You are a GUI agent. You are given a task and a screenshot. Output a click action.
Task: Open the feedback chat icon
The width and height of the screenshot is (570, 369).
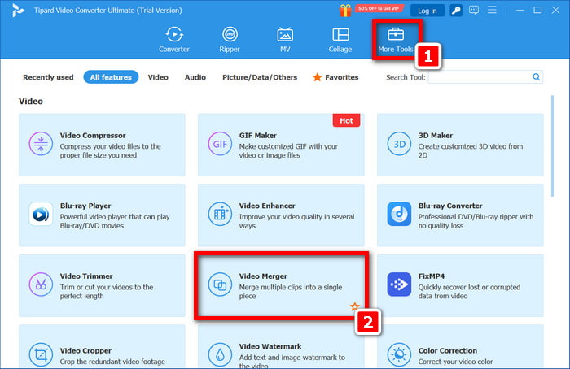pos(474,10)
